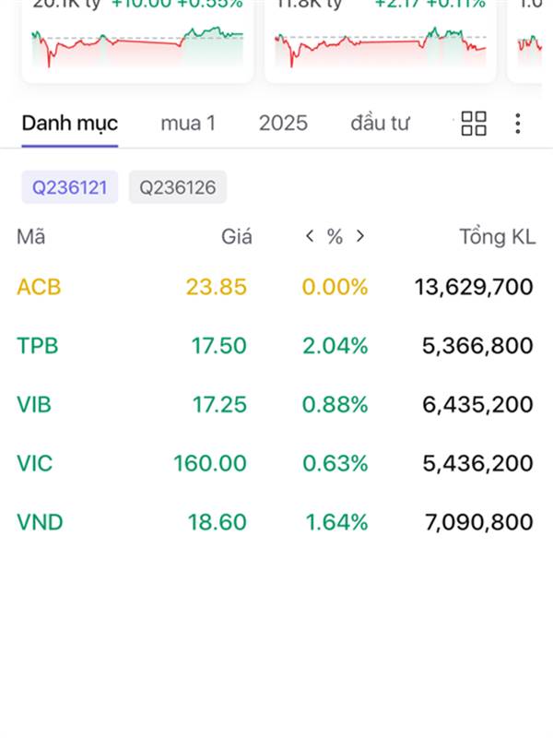Open the 2025 watchlist tab

(283, 124)
